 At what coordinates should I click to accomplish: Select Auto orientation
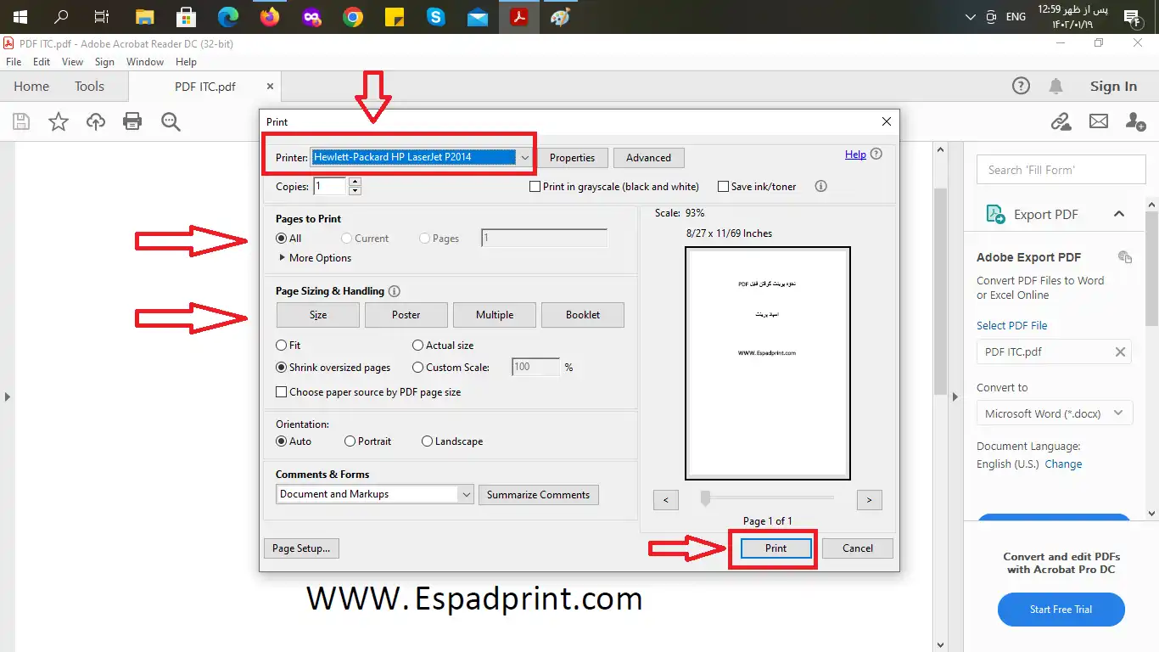point(282,441)
